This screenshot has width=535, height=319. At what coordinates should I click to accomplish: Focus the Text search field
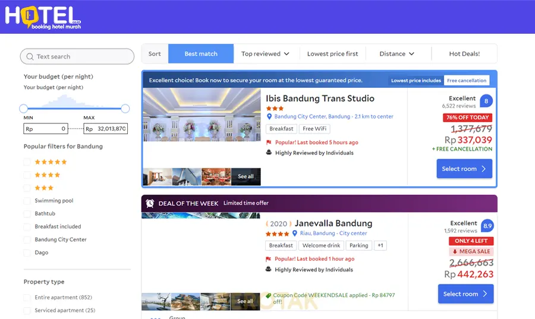click(77, 56)
